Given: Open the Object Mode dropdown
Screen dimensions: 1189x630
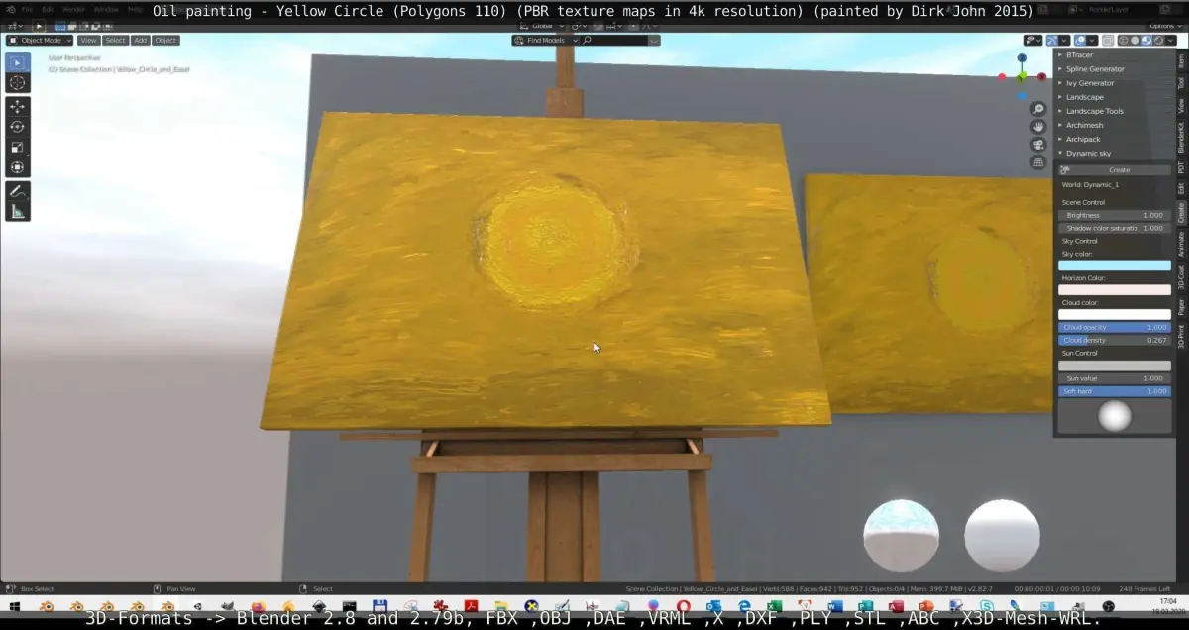Looking at the screenshot, I should click(x=40, y=41).
